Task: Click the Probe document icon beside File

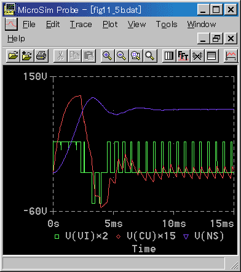Action: point(11,24)
